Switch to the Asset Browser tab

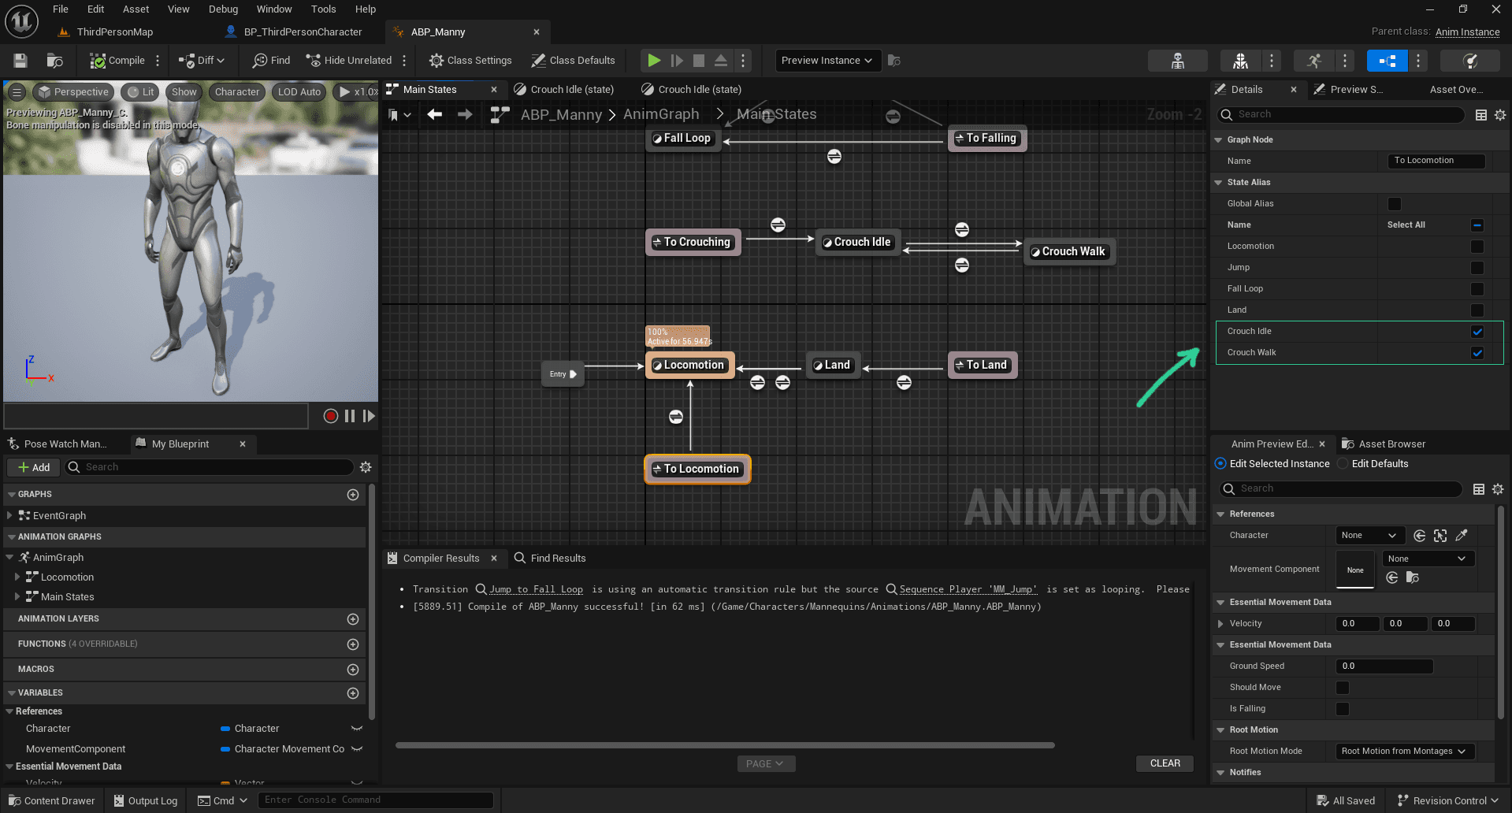(1392, 444)
